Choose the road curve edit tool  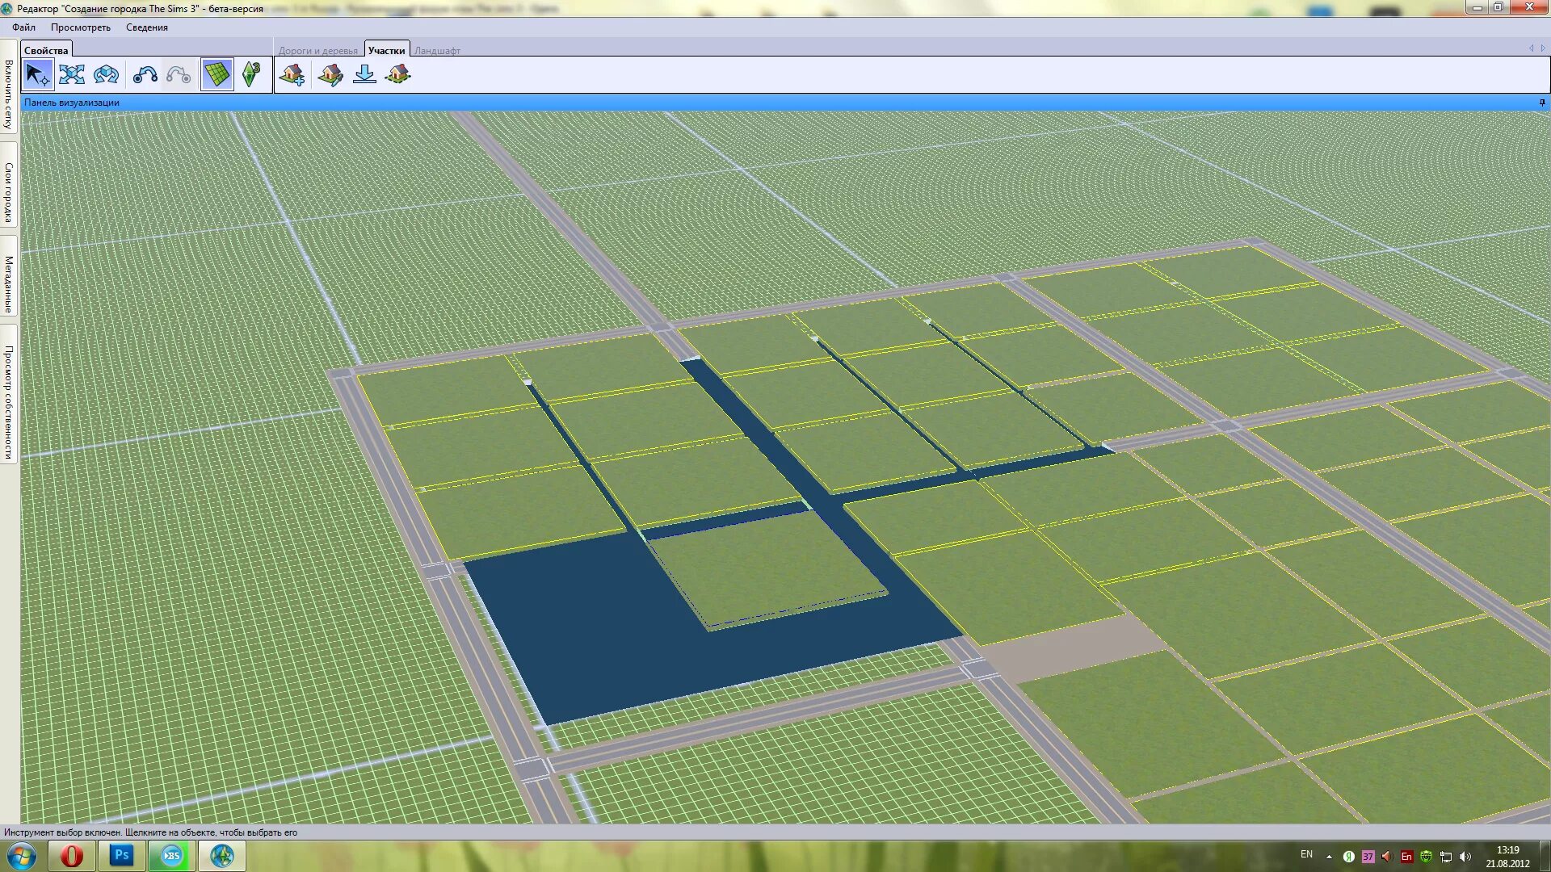[x=145, y=75]
